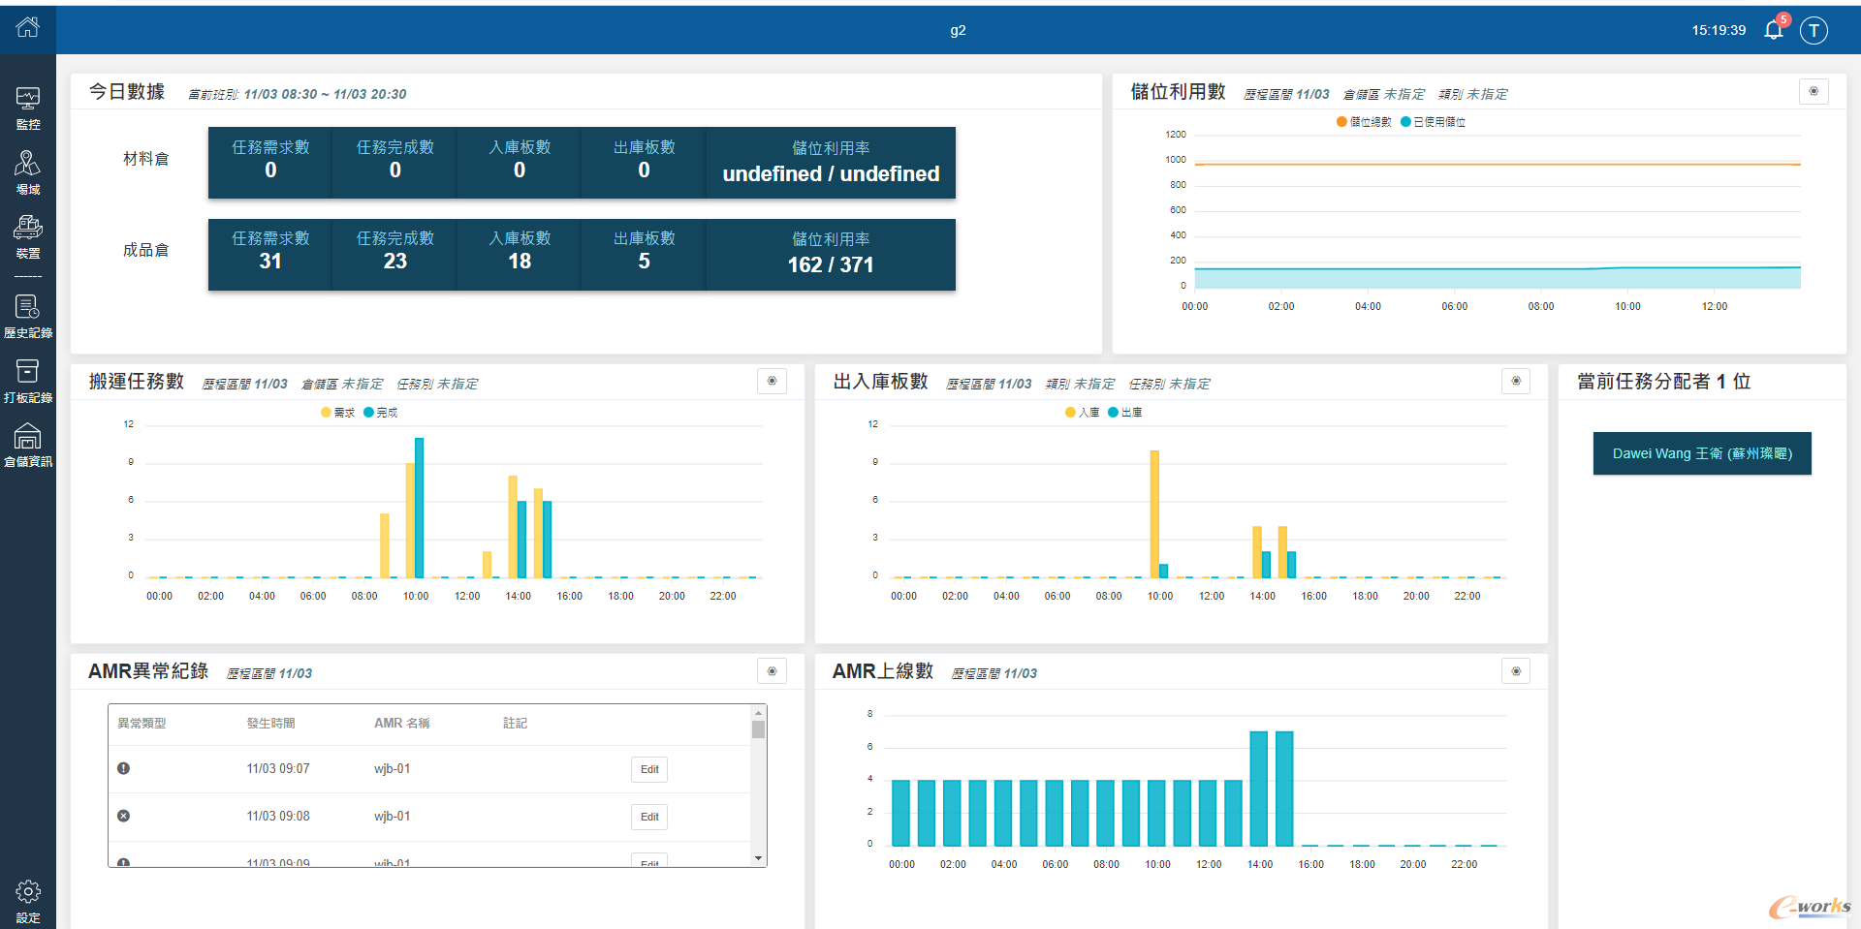Image resolution: width=1861 pixels, height=929 pixels.
Task: Toggle 已使用儲位 legend series
Action: click(1433, 122)
